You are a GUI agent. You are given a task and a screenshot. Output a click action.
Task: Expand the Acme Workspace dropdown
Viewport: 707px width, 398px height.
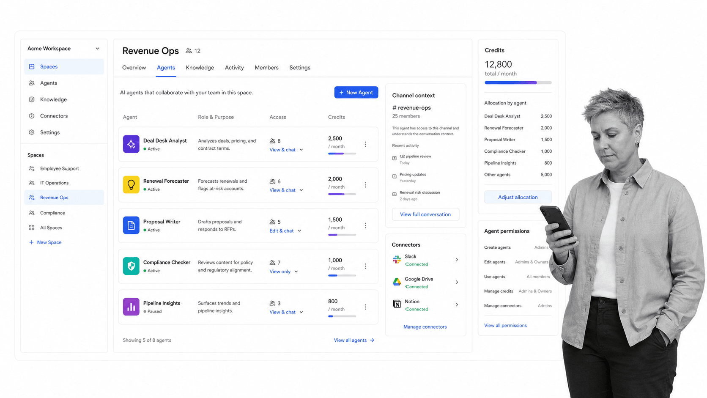click(97, 49)
